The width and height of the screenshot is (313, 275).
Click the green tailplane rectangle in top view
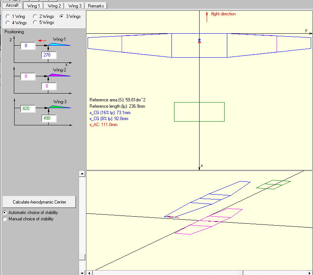click(x=199, y=112)
